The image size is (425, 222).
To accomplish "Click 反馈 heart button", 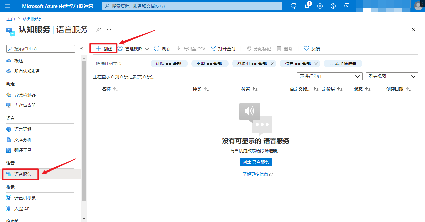I will tap(312, 49).
